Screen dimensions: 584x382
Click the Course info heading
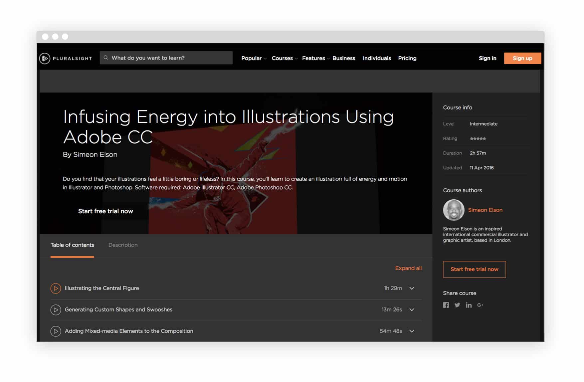458,107
